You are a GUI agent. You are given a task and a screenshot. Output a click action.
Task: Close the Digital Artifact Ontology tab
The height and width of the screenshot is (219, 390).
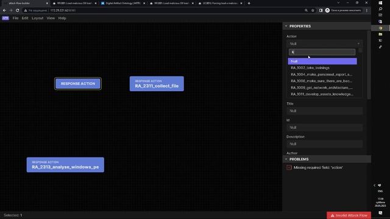pos(144,3)
